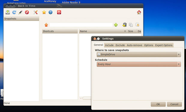Click the AceMoney desktop shortcut
This screenshot has height=112, width=186.
[50, 1]
